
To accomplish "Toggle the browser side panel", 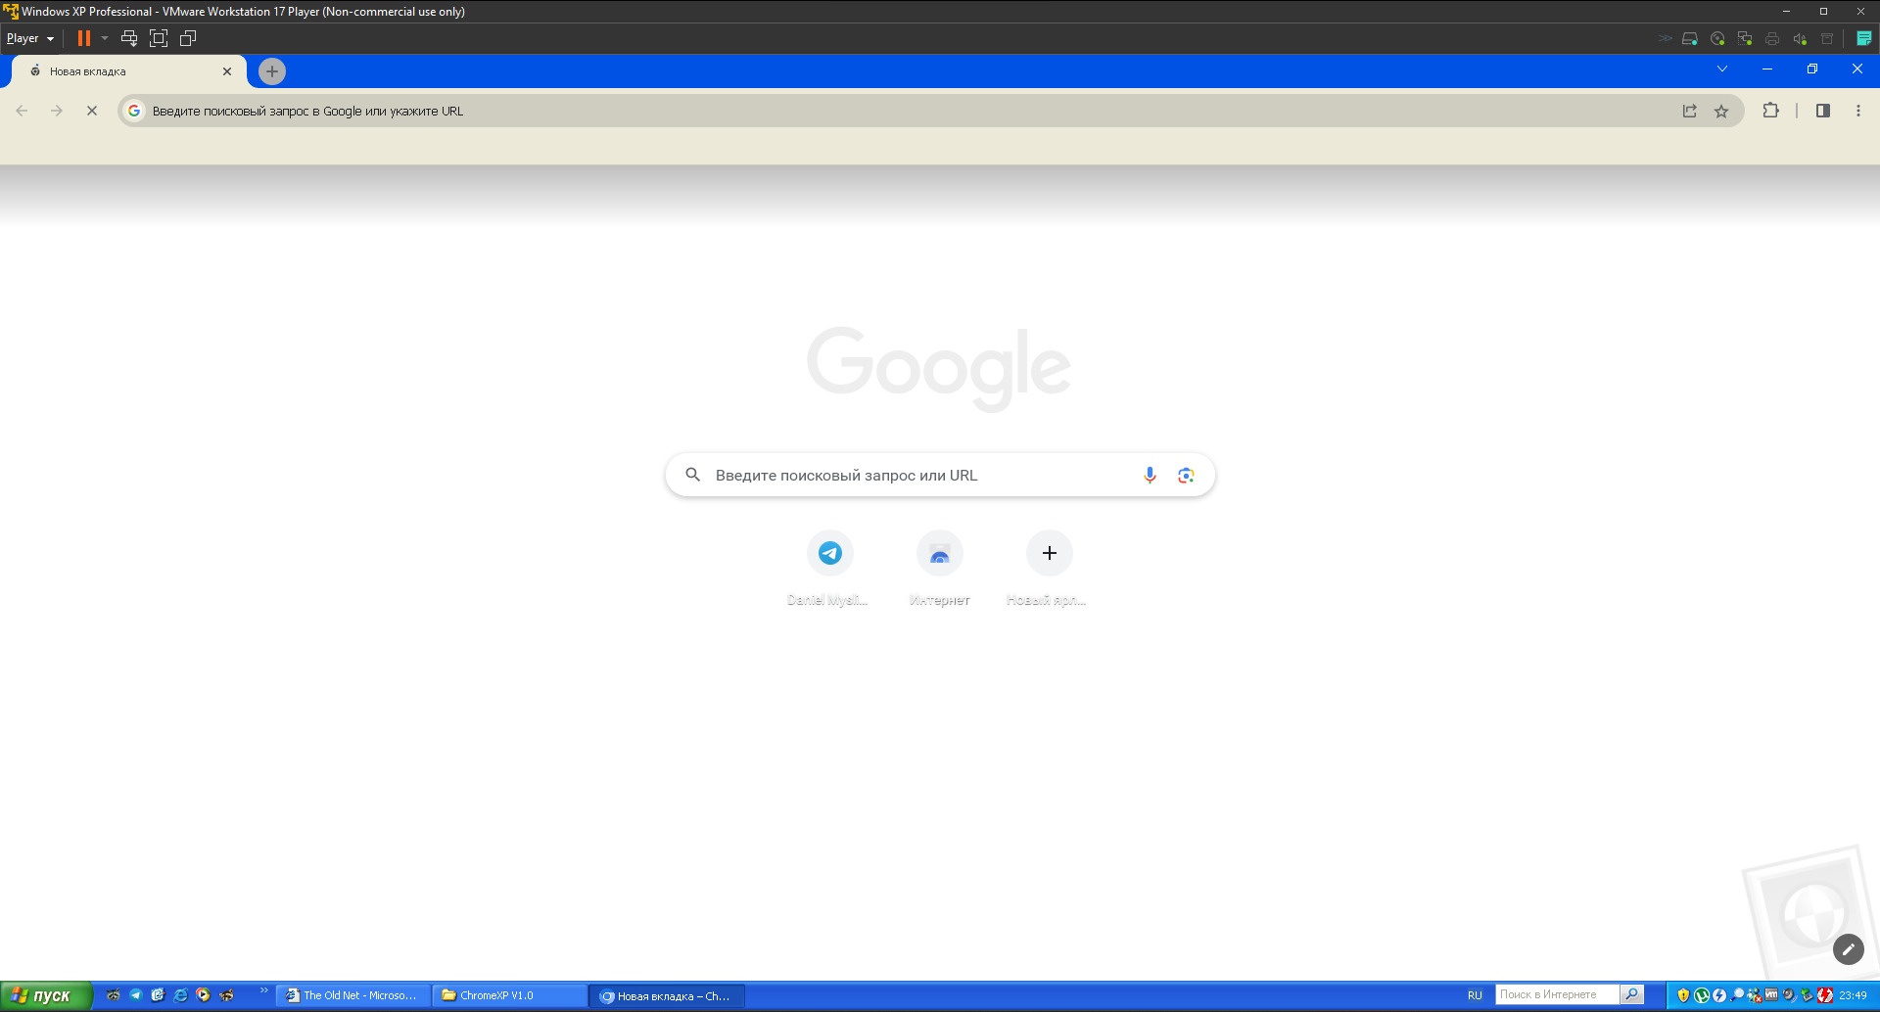I will (x=1822, y=111).
